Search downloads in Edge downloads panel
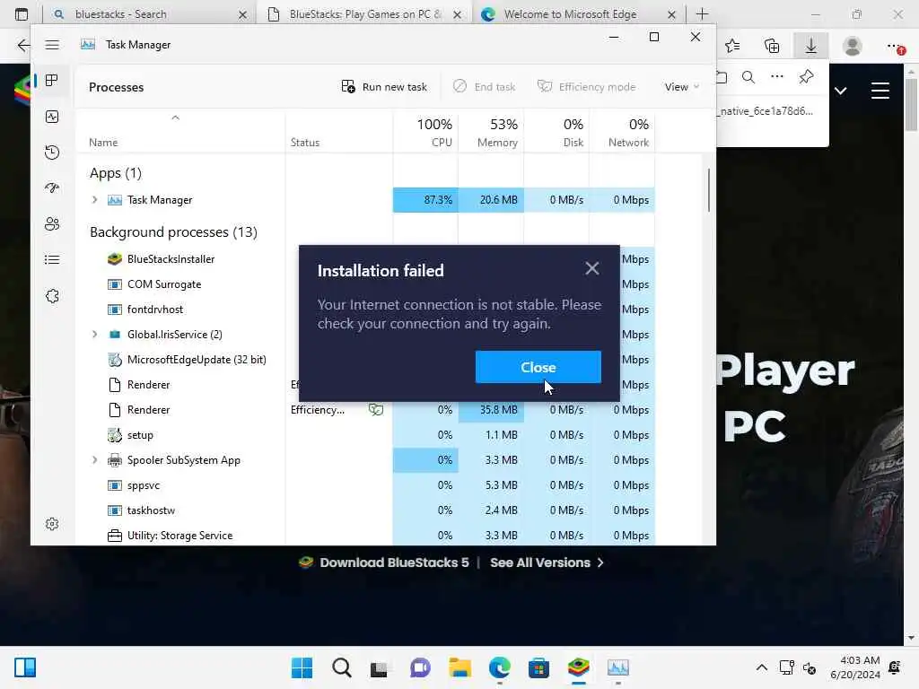 (748, 77)
